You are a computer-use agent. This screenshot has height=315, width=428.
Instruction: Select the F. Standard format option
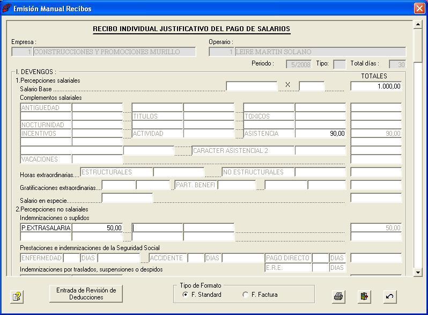click(x=186, y=295)
